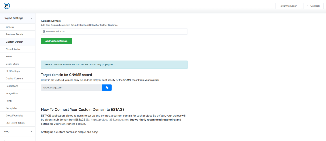Click the Add Custom Domain button

point(56,41)
